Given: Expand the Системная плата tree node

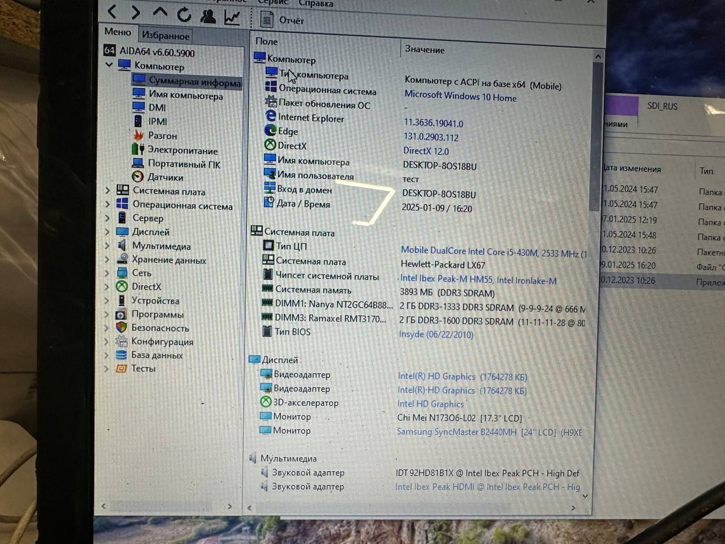Looking at the screenshot, I should pyautogui.click(x=108, y=190).
